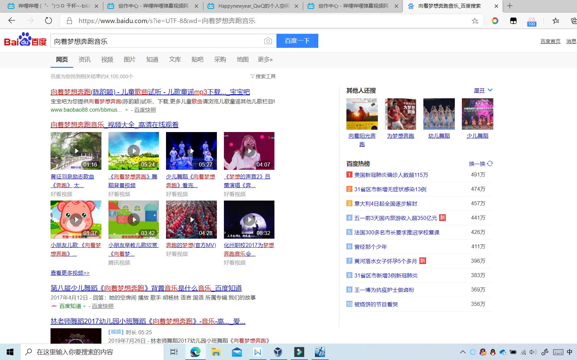Viewport: 577px width, 360px height.
Task: Switch to 资讯 tab
Action: pos(84,59)
